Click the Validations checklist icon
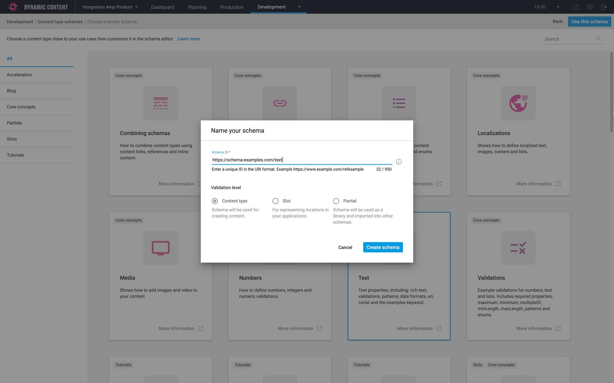Screen dimensions: 614x383 [x=518, y=248]
